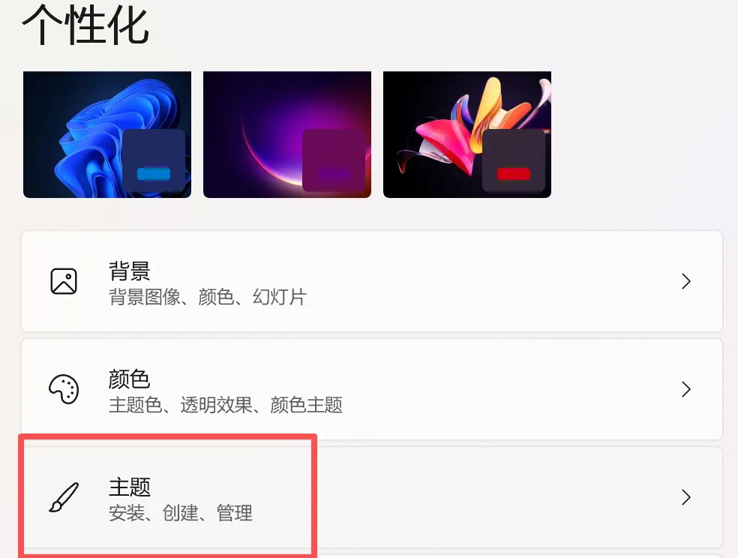Click the blue accent bar on first theme

[x=154, y=174]
